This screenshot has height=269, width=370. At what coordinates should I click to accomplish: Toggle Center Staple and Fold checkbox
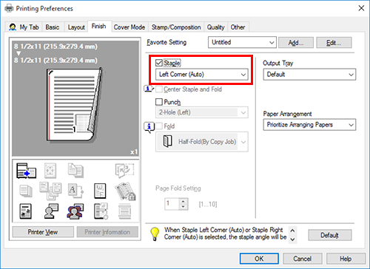click(159, 89)
